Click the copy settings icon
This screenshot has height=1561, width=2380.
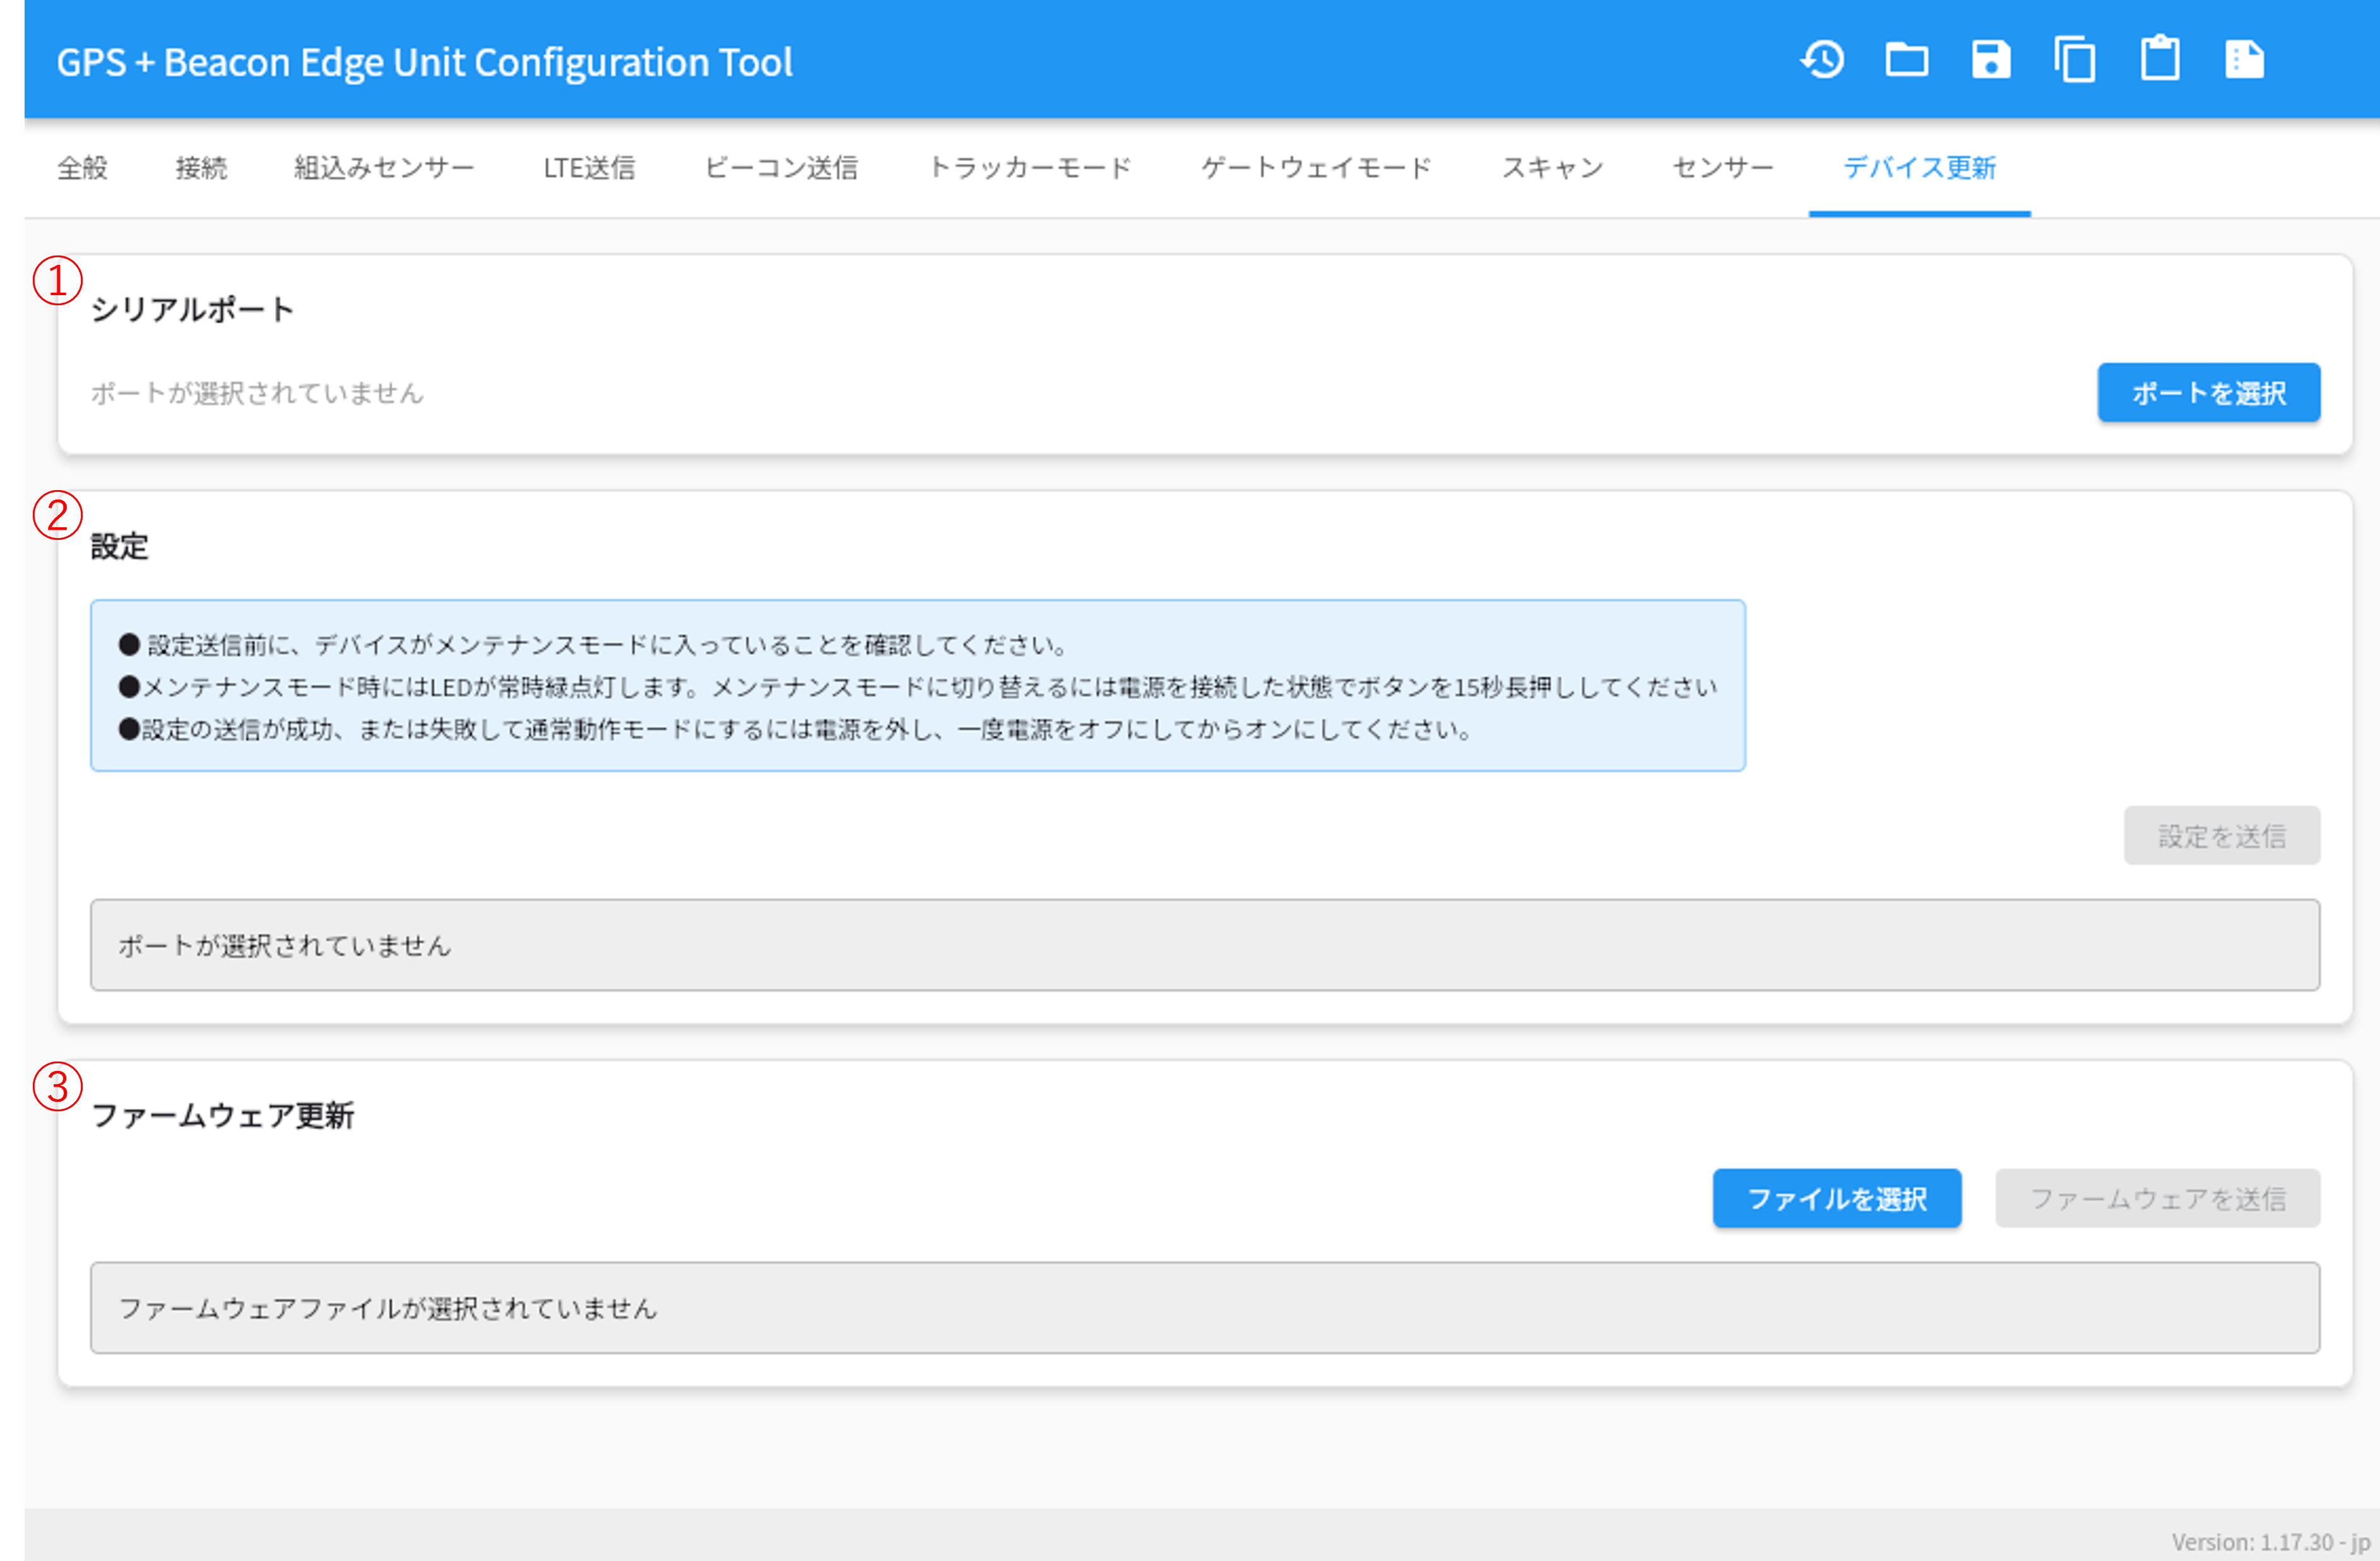coord(2075,60)
